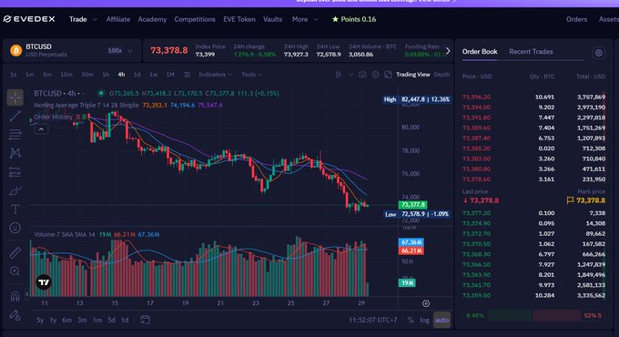Click the star Points 0.16 badge
The image size is (619, 337).
click(x=354, y=19)
